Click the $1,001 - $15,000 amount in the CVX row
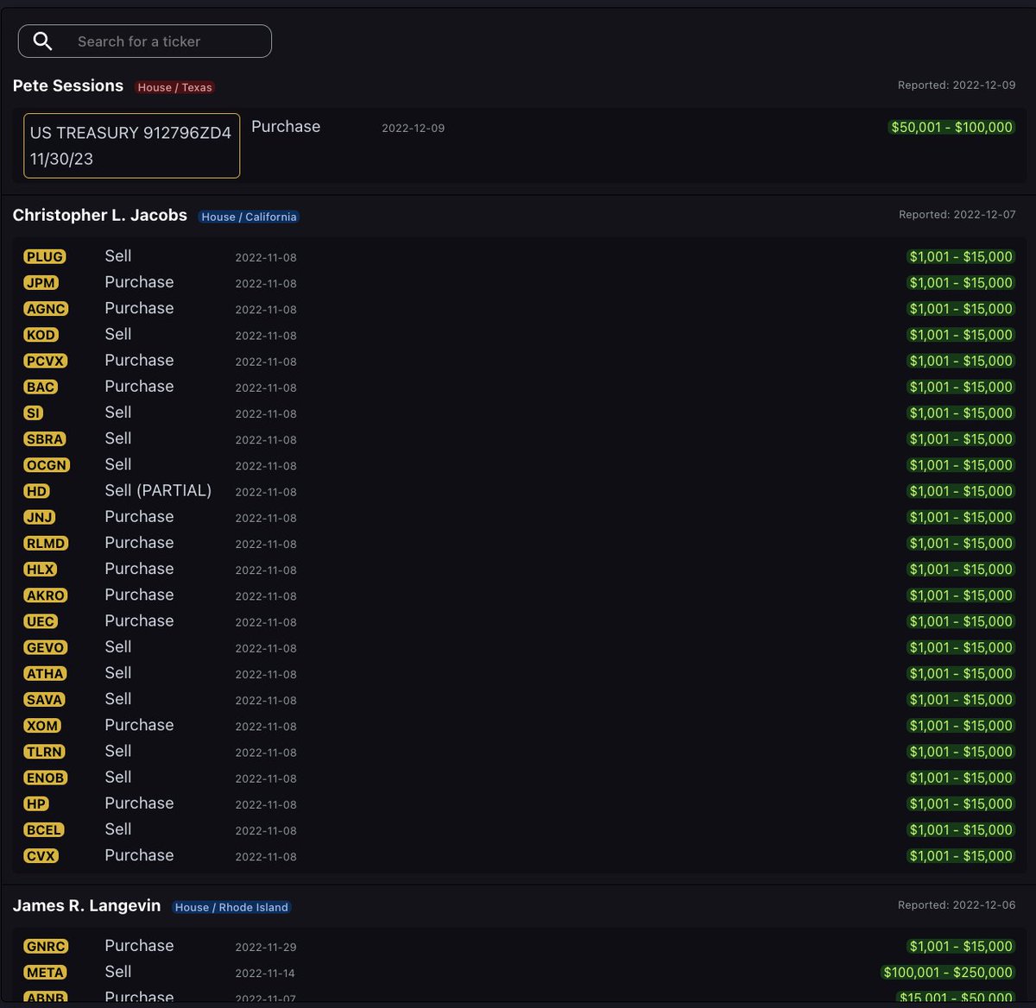1036x1008 pixels. tap(961, 856)
